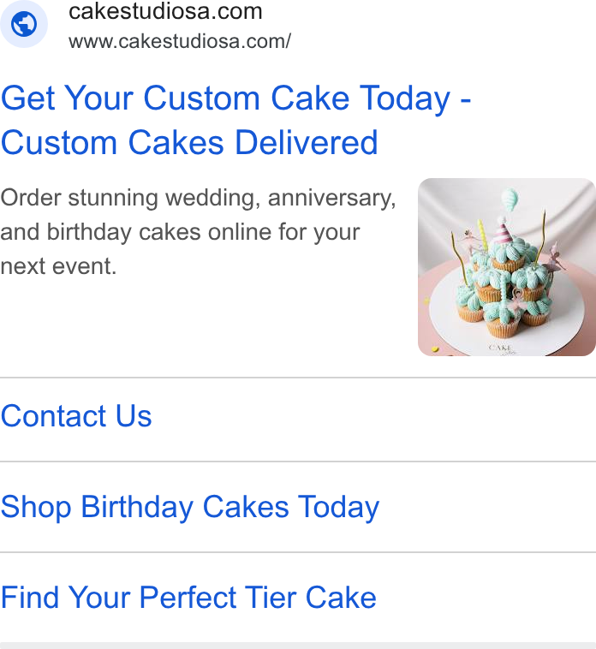Click the gray bar below the sitelinks
The image size is (596, 649).
(298, 646)
